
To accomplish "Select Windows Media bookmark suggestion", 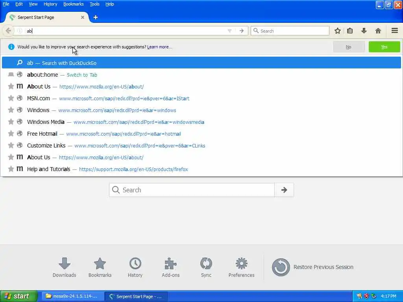I will 201,122.
